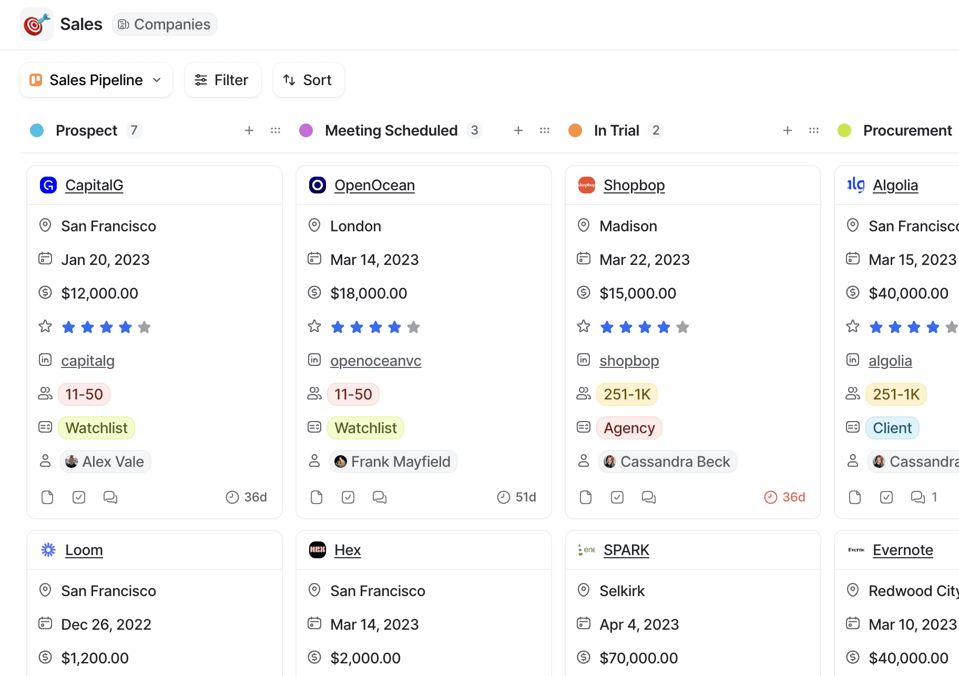
Task: Click the comments icon on Algolia card
Action: (x=918, y=497)
